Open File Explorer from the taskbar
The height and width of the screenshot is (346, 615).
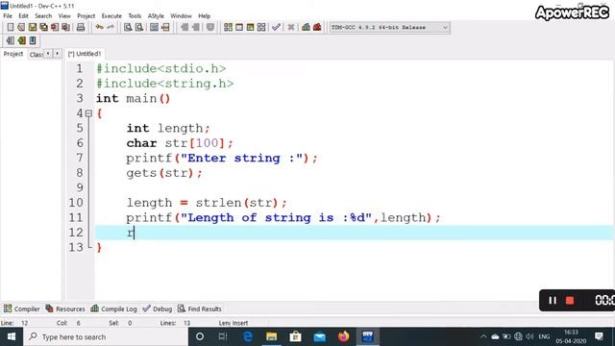coord(271,336)
